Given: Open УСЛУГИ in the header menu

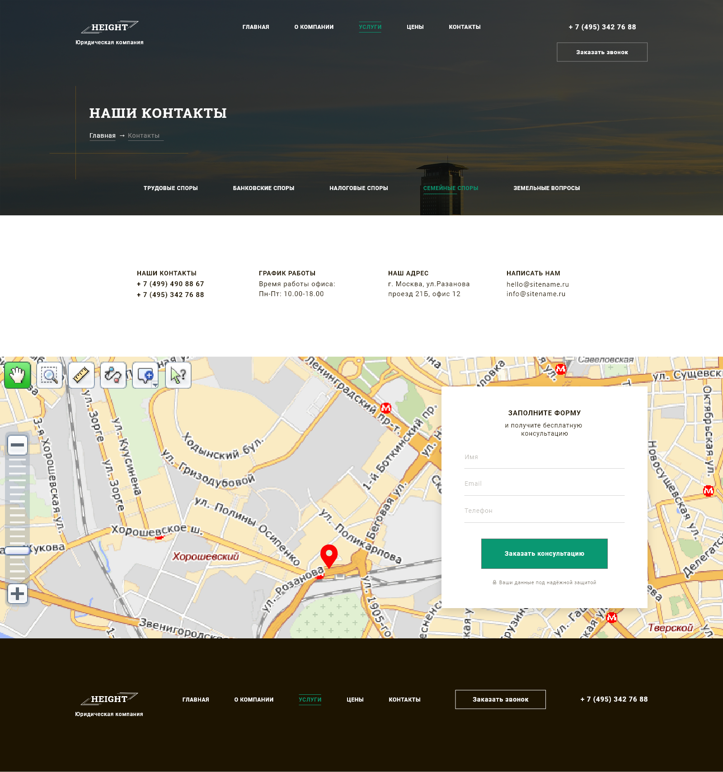Looking at the screenshot, I should tap(370, 27).
